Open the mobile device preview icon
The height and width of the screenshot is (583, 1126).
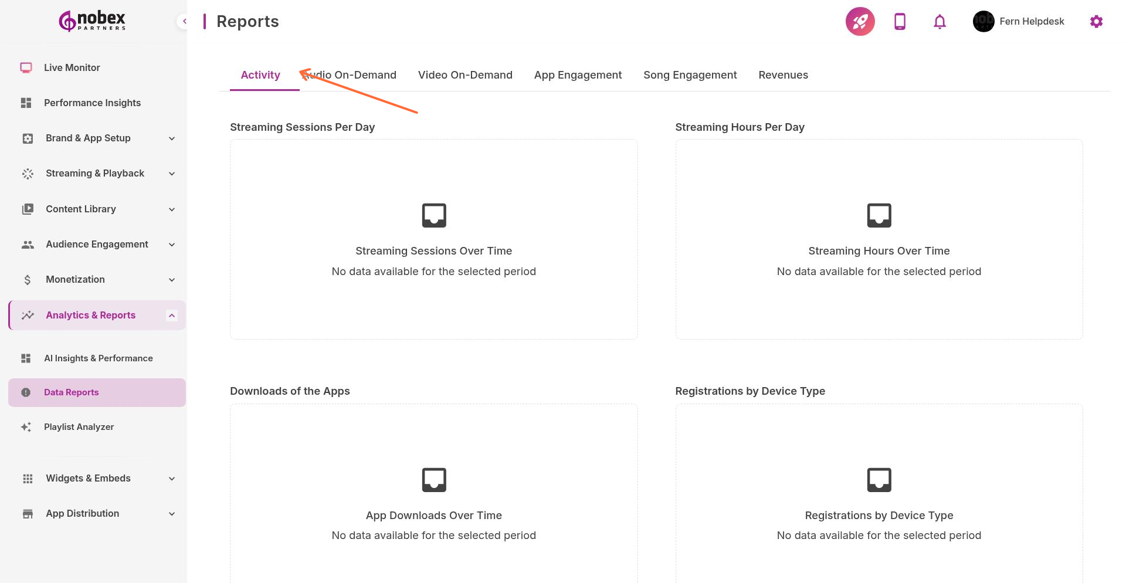coord(900,21)
